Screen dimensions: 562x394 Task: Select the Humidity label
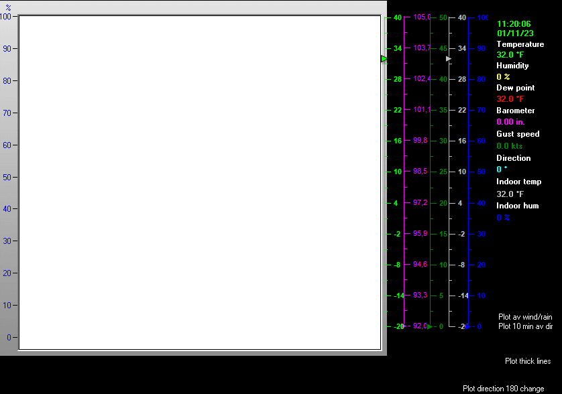(x=512, y=66)
